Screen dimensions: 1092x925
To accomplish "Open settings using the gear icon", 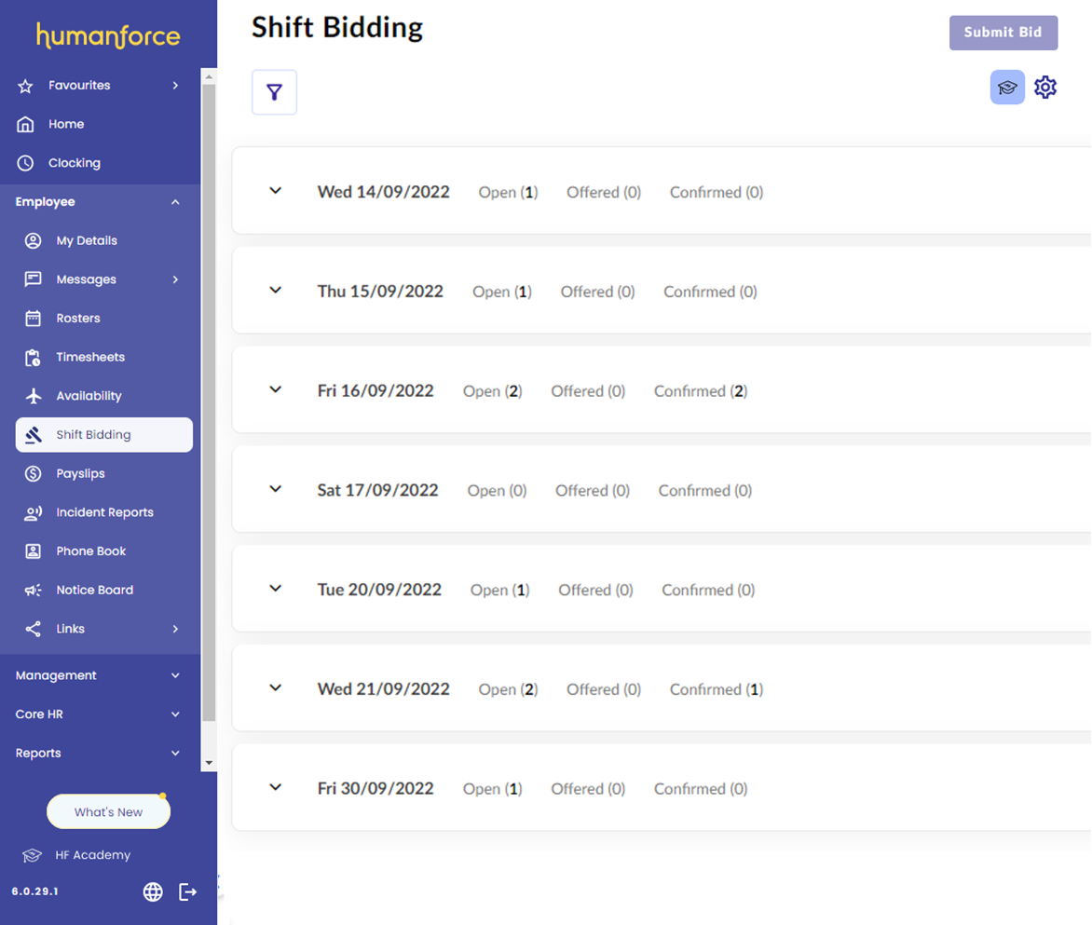I will click(x=1045, y=87).
